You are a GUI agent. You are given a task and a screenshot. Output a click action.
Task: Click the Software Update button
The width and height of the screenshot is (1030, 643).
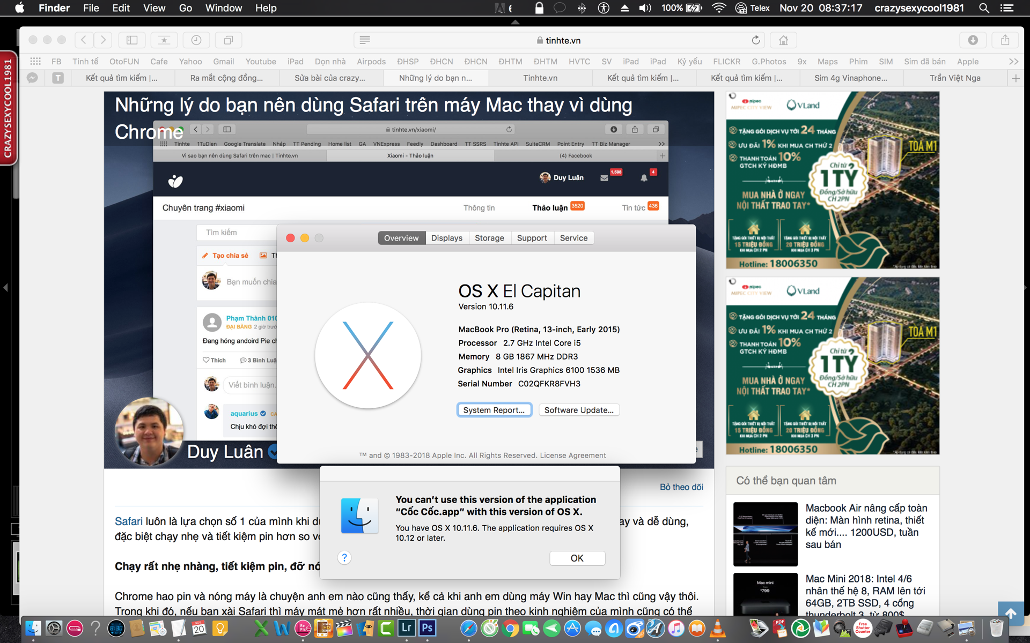[579, 410]
